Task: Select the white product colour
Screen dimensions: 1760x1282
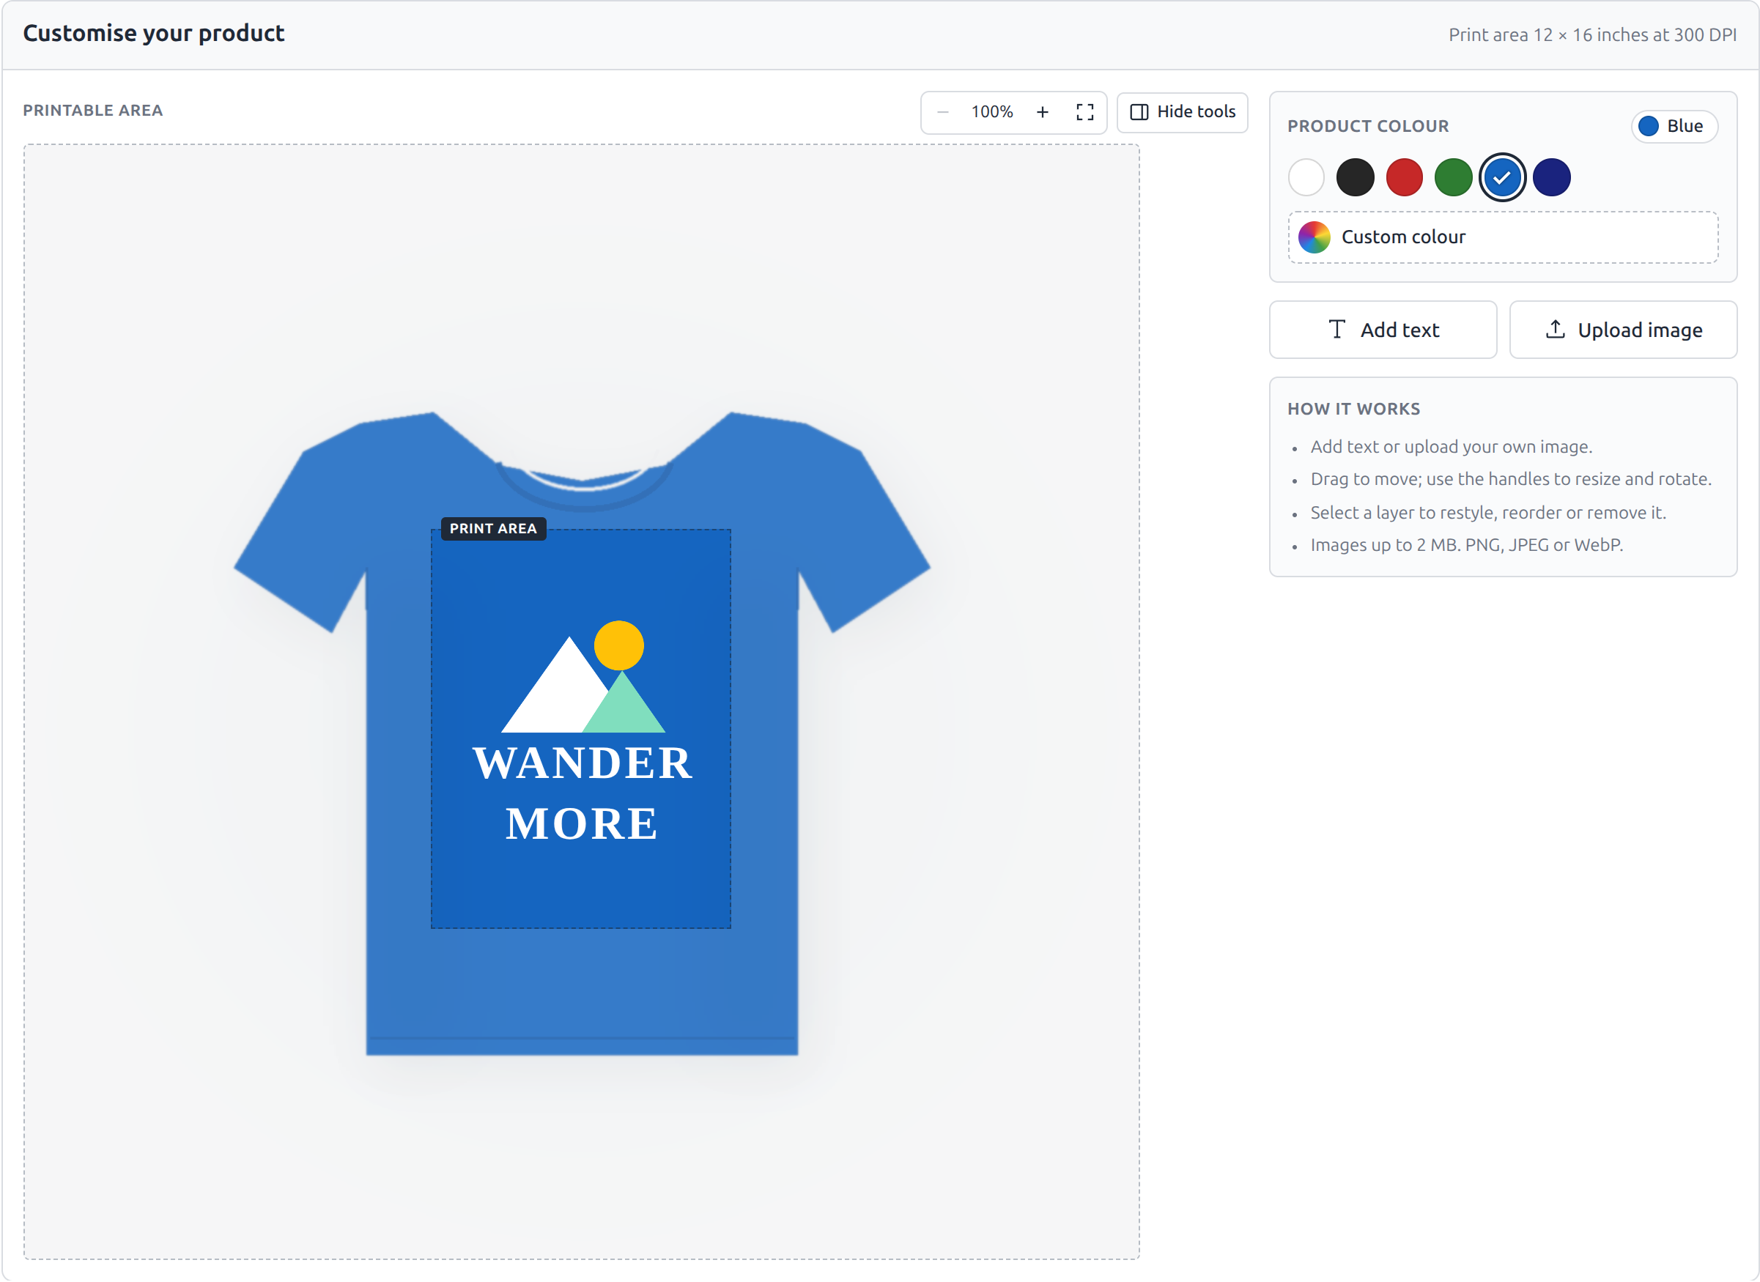Action: point(1306,178)
